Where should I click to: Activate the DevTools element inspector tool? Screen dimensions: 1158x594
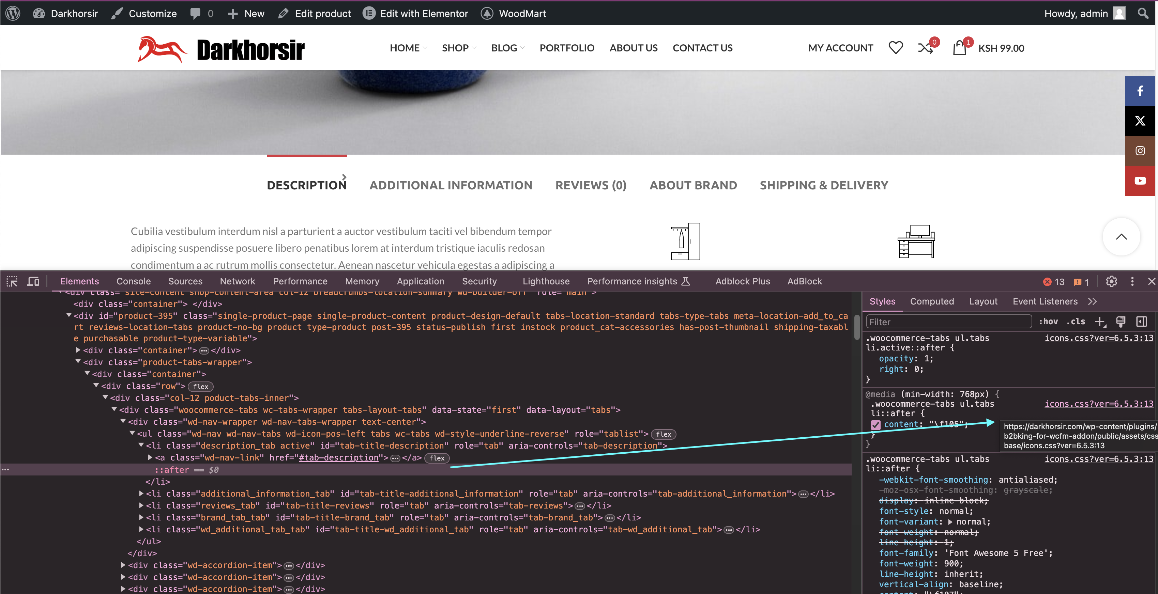[12, 281]
